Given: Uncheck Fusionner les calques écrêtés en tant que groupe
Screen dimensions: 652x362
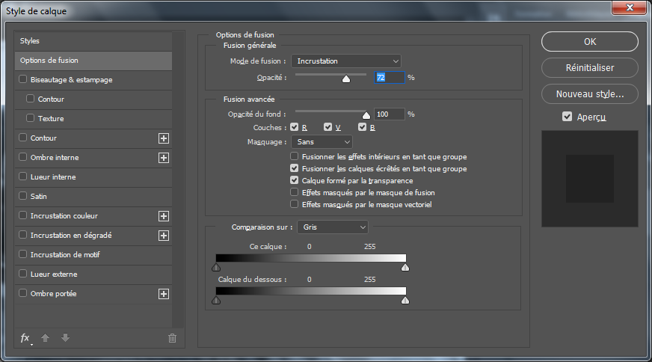Looking at the screenshot, I should click(295, 168).
